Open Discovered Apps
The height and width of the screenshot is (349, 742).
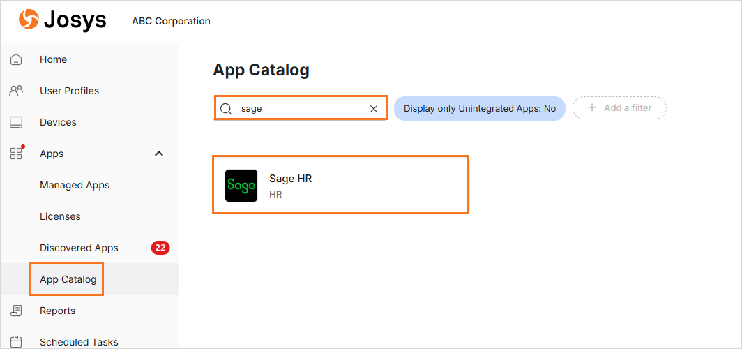[x=79, y=248]
